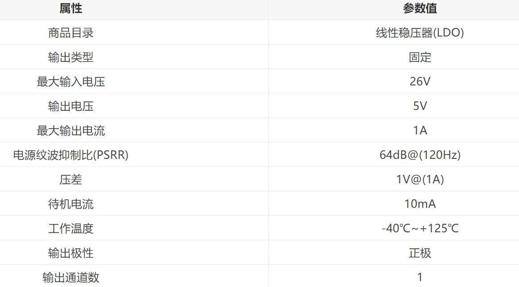Image resolution: width=519 pixels, height=287 pixels.
Task: Click the 固定 value cell
Action: pyautogui.click(x=419, y=57)
